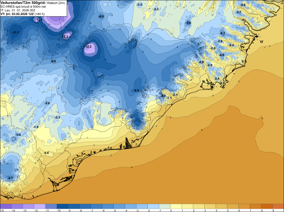
Task: Click the -3.7 temperature value
Action: (x=239, y=12)
